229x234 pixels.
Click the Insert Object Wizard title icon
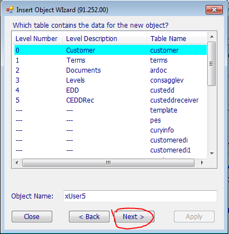coord(10,9)
